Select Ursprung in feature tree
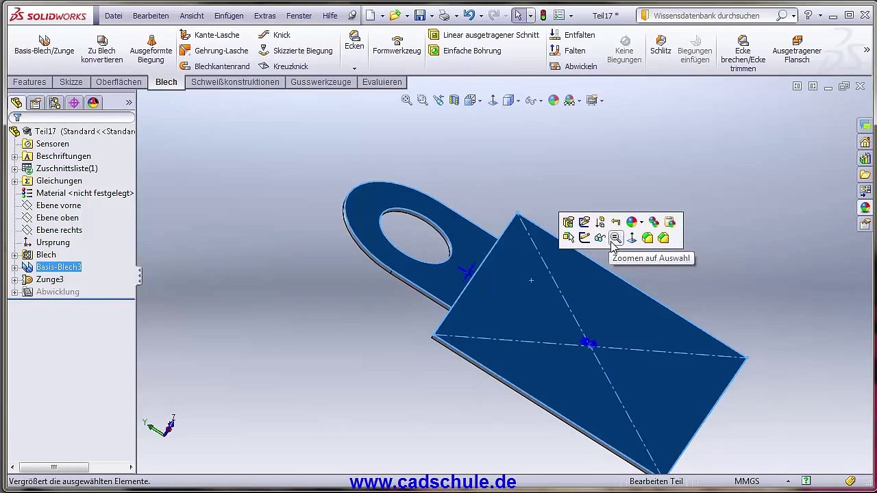The height and width of the screenshot is (493, 877). 53,242
